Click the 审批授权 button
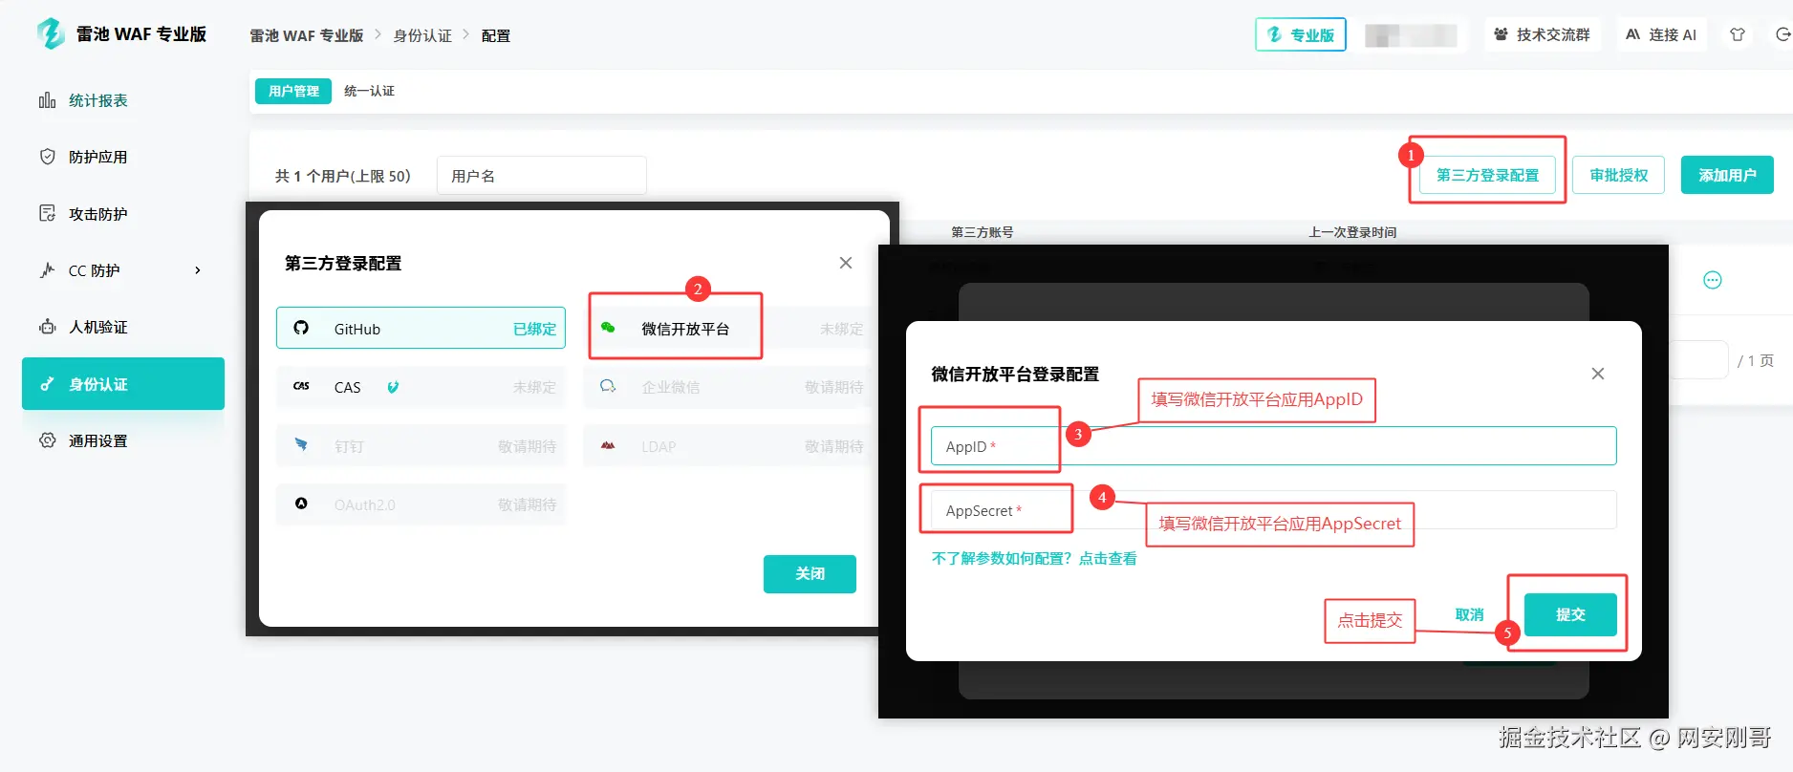 1619,175
